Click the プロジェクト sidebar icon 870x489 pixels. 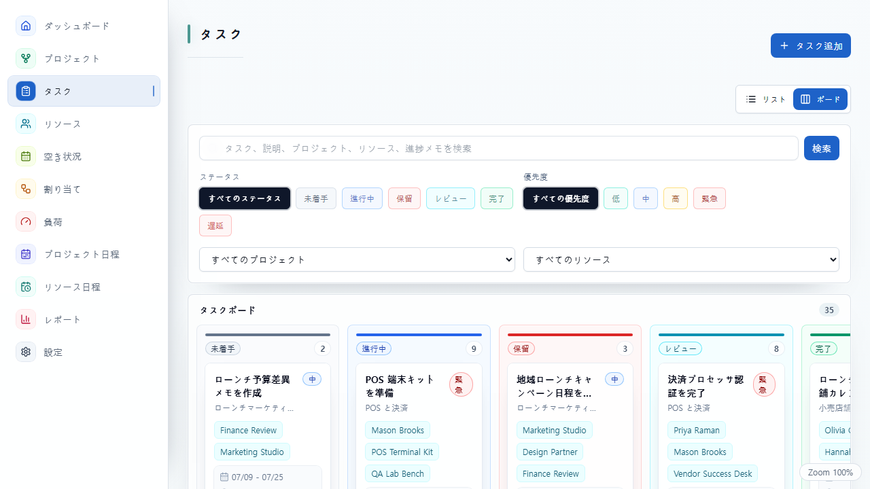click(26, 58)
